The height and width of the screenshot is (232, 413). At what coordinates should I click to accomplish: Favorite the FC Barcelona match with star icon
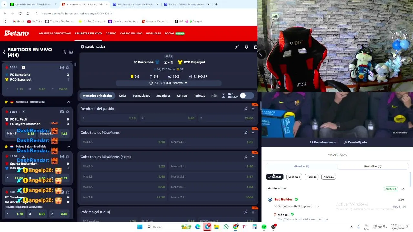point(67,67)
